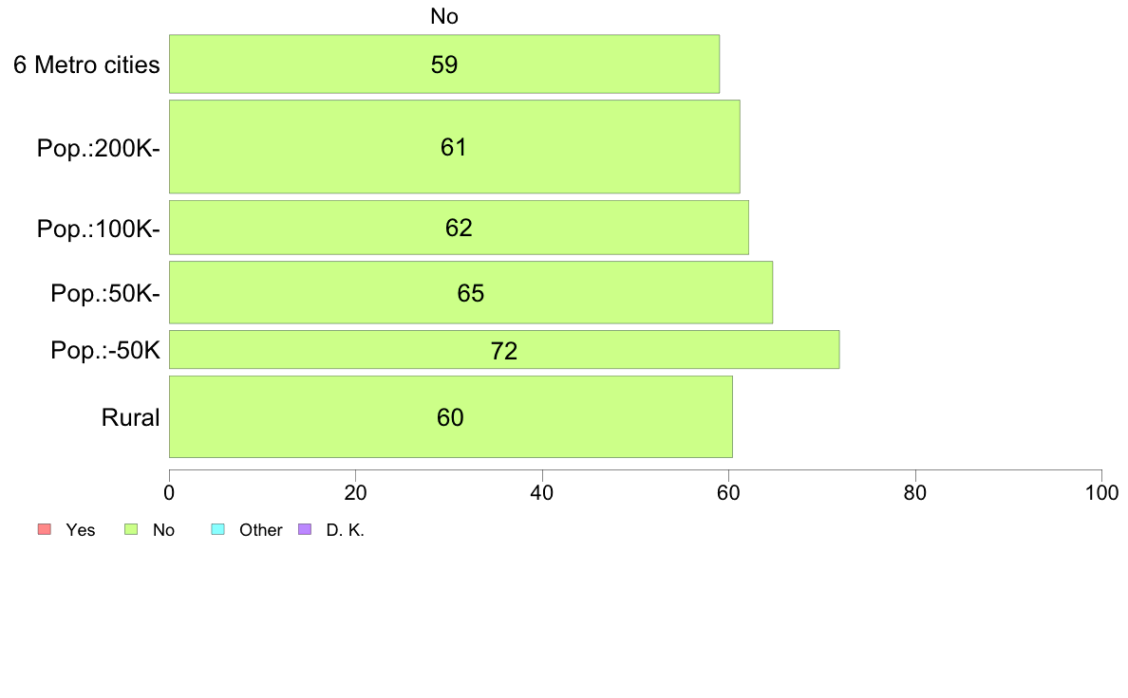Select the 'Other' legend label

click(260, 530)
